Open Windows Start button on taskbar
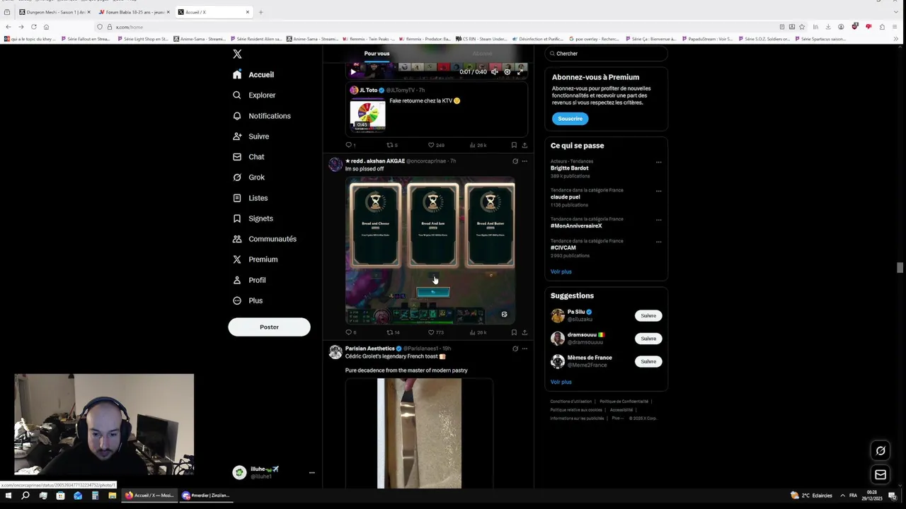906x509 pixels. (8, 496)
